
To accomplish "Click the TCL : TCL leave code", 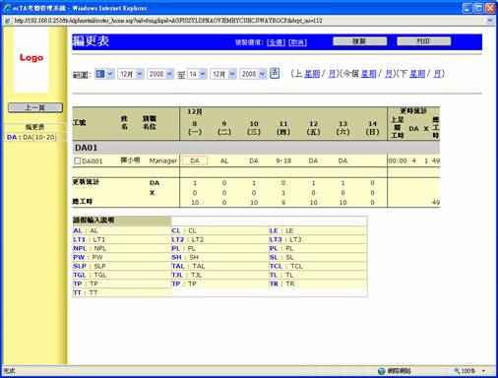I will point(286,266).
